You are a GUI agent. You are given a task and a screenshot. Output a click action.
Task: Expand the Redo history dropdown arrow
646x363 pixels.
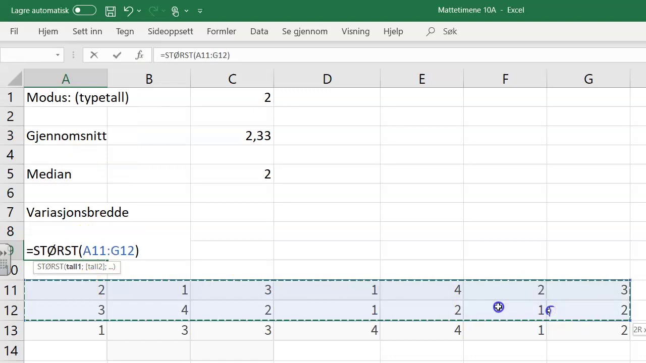[x=164, y=11]
